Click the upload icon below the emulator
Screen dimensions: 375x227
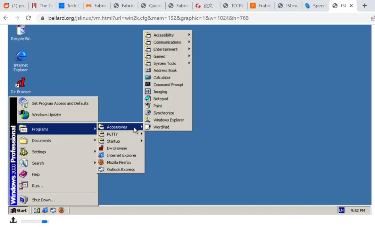[x=13, y=220]
